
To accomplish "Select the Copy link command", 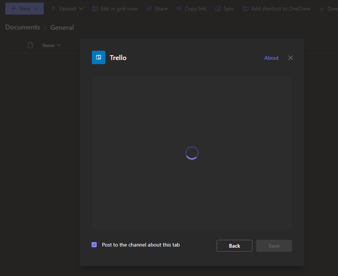I will pos(195,9).
